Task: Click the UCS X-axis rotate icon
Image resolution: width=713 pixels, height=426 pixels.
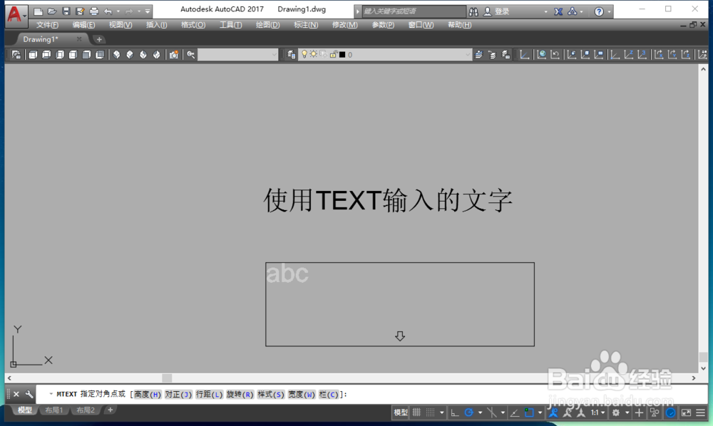Action: (x=658, y=55)
